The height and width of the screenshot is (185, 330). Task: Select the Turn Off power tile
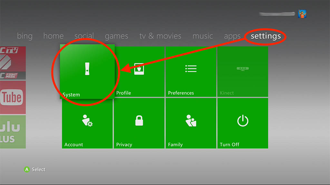click(243, 123)
